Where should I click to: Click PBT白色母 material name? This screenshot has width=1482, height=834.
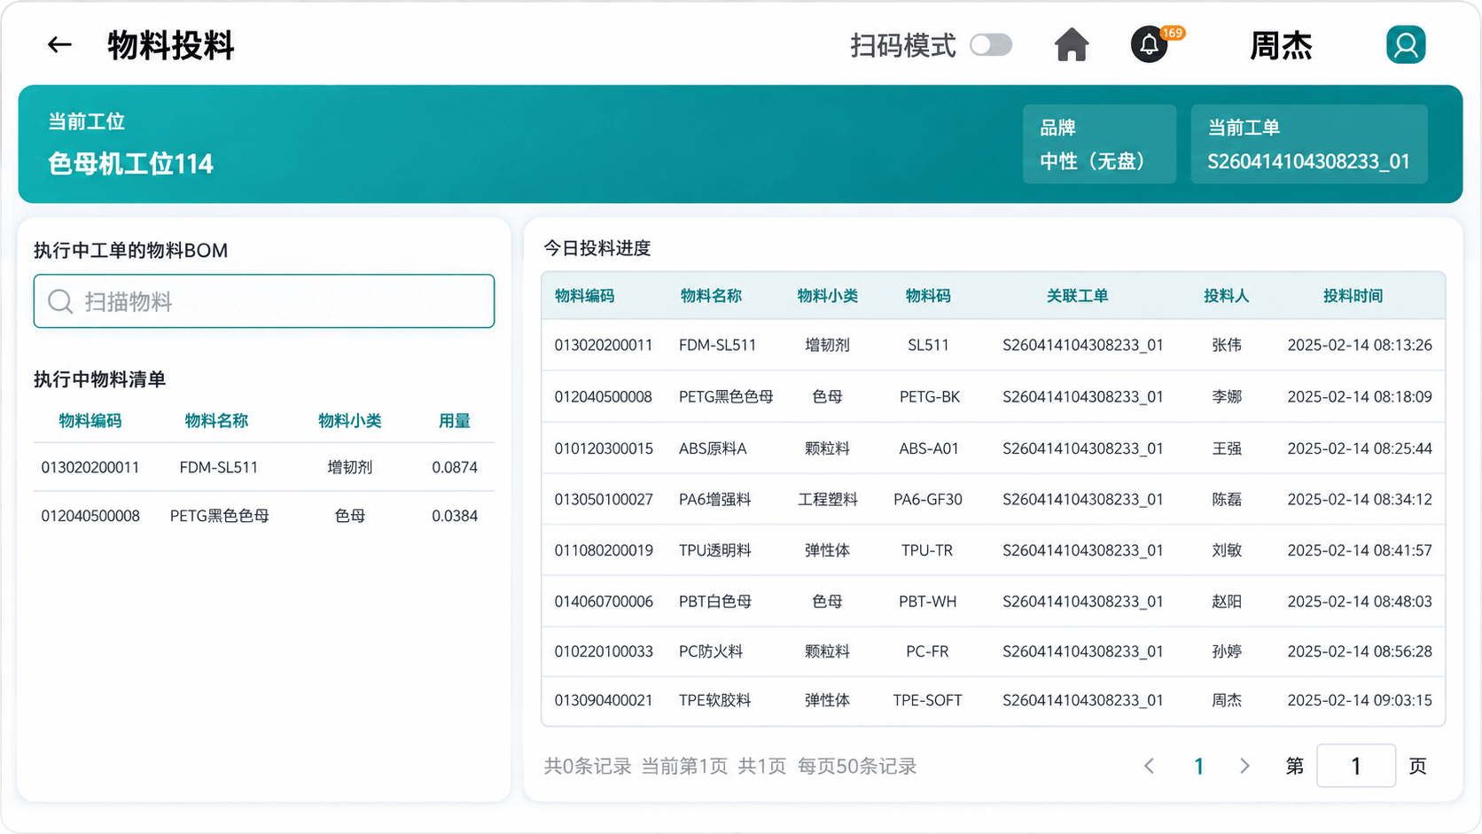click(715, 602)
